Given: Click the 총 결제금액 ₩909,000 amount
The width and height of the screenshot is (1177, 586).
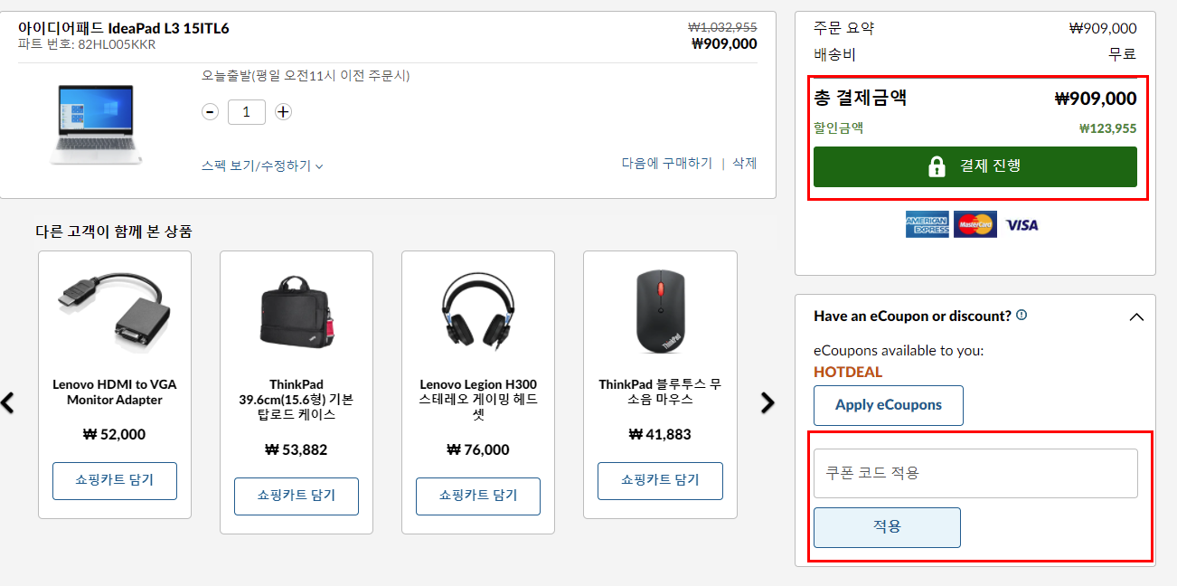Looking at the screenshot, I should pos(1096,99).
